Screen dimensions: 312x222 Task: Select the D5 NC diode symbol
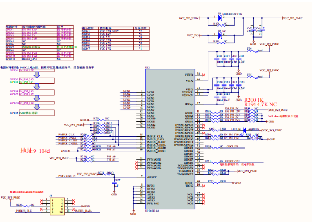click(x=220, y=35)
